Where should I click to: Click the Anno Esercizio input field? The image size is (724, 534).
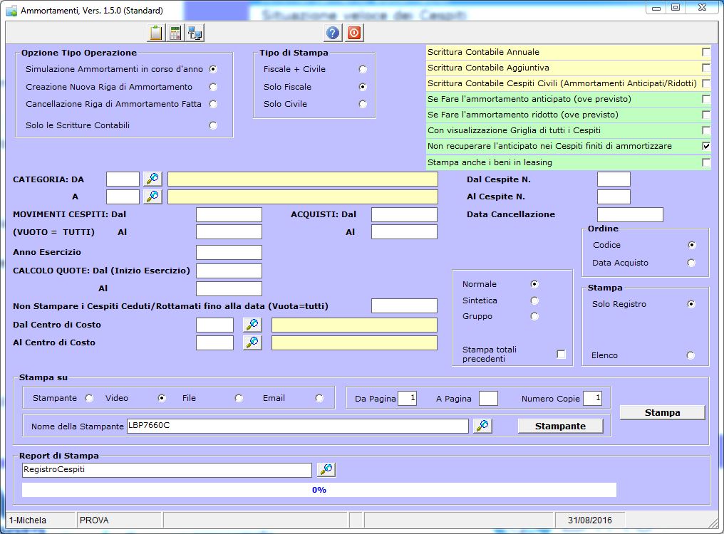pyautogui.click(x=229, y=252)
